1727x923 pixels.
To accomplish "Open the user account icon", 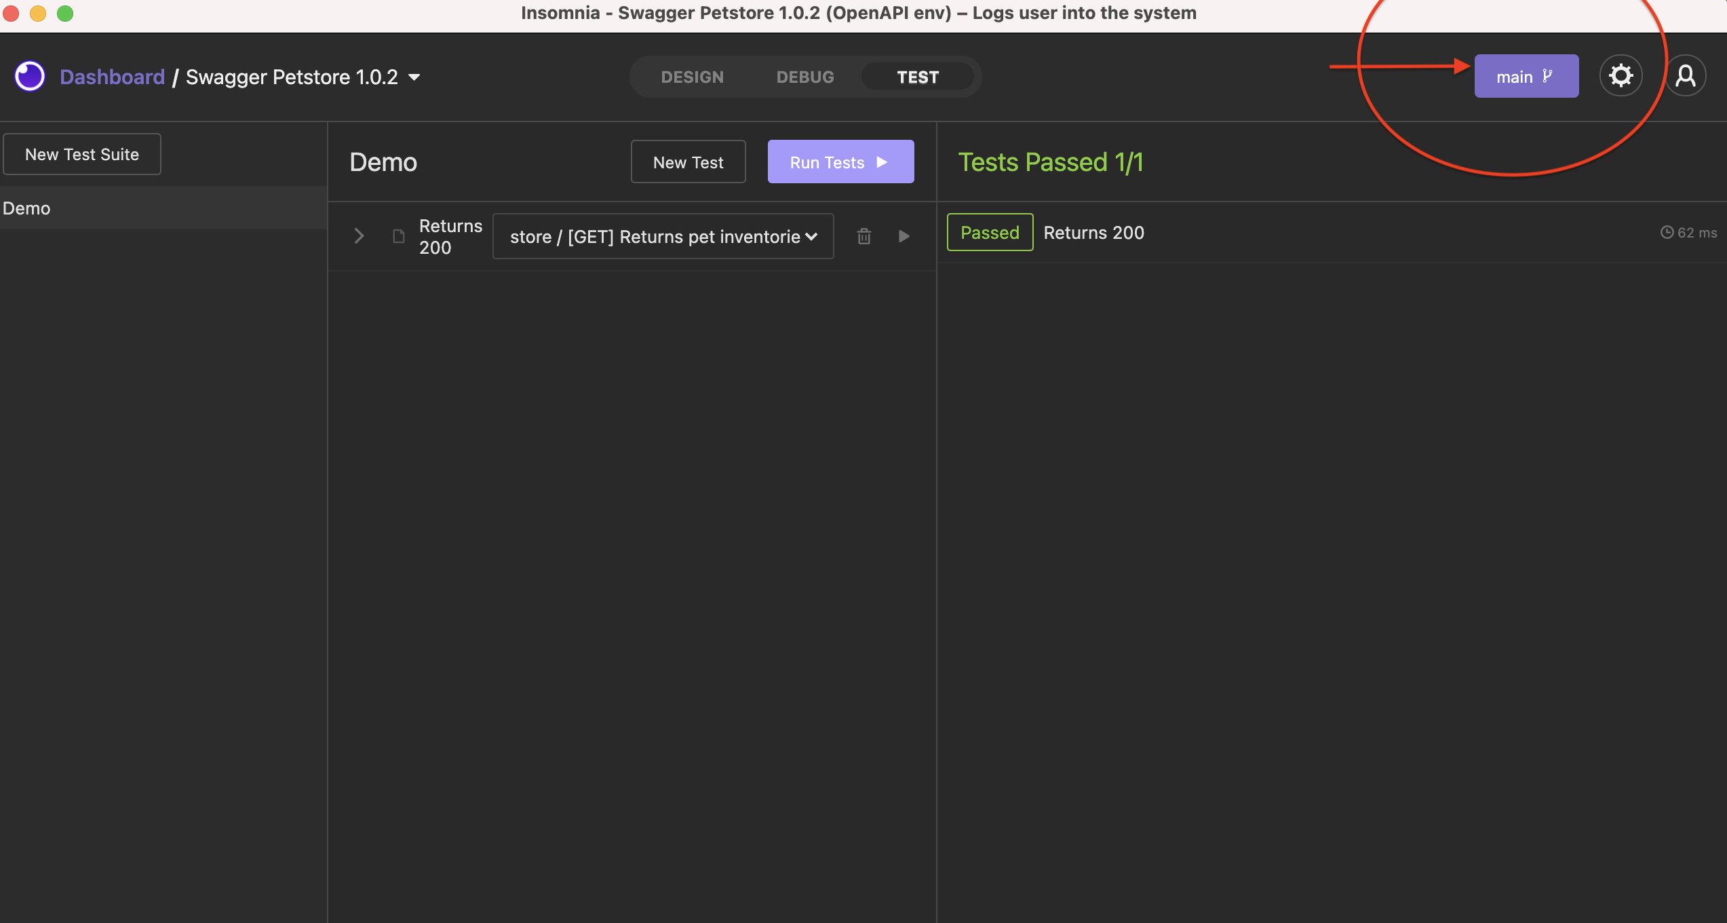I will click(1686, 75).
